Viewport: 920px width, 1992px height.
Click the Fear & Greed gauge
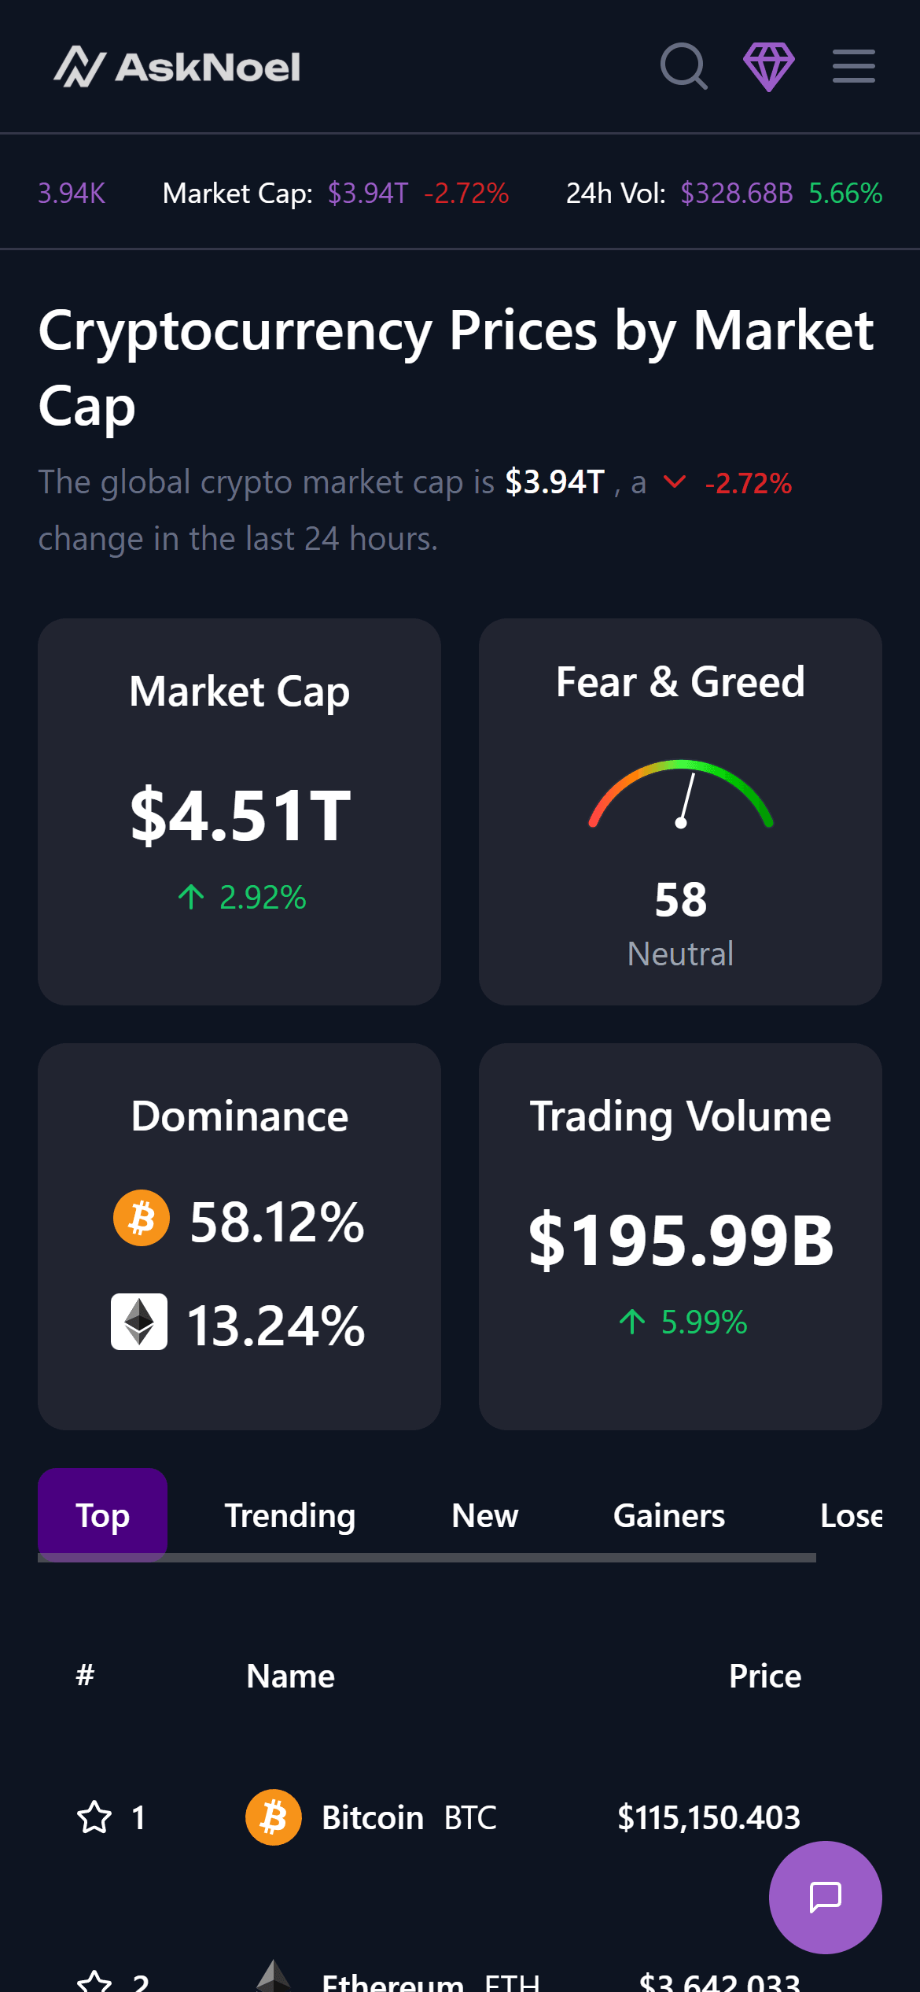pyautogui.click(x=680, y=795)
